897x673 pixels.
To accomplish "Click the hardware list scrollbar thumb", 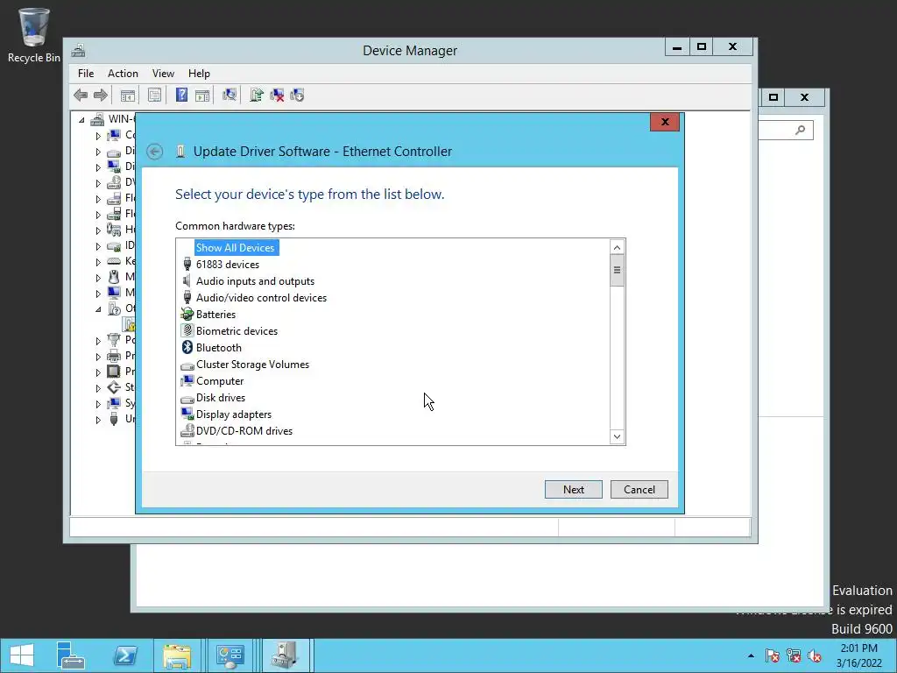I will 617,270.
